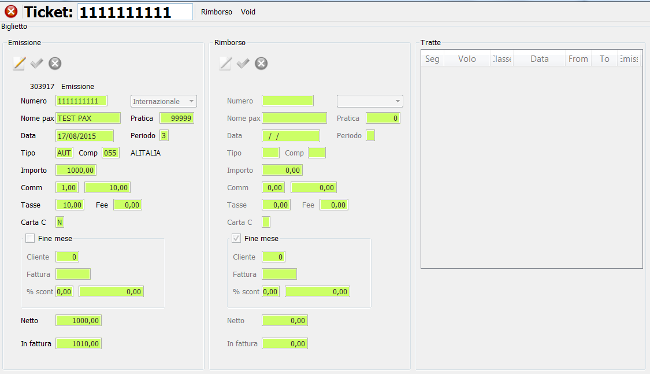Select the Biglietto tab
This screenshot has height=374, width=650.
14,26
